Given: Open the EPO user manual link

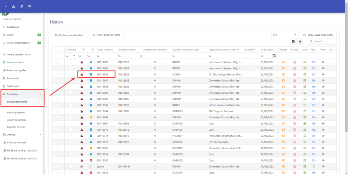Looking at the screenshot, I should pos(17,142).
